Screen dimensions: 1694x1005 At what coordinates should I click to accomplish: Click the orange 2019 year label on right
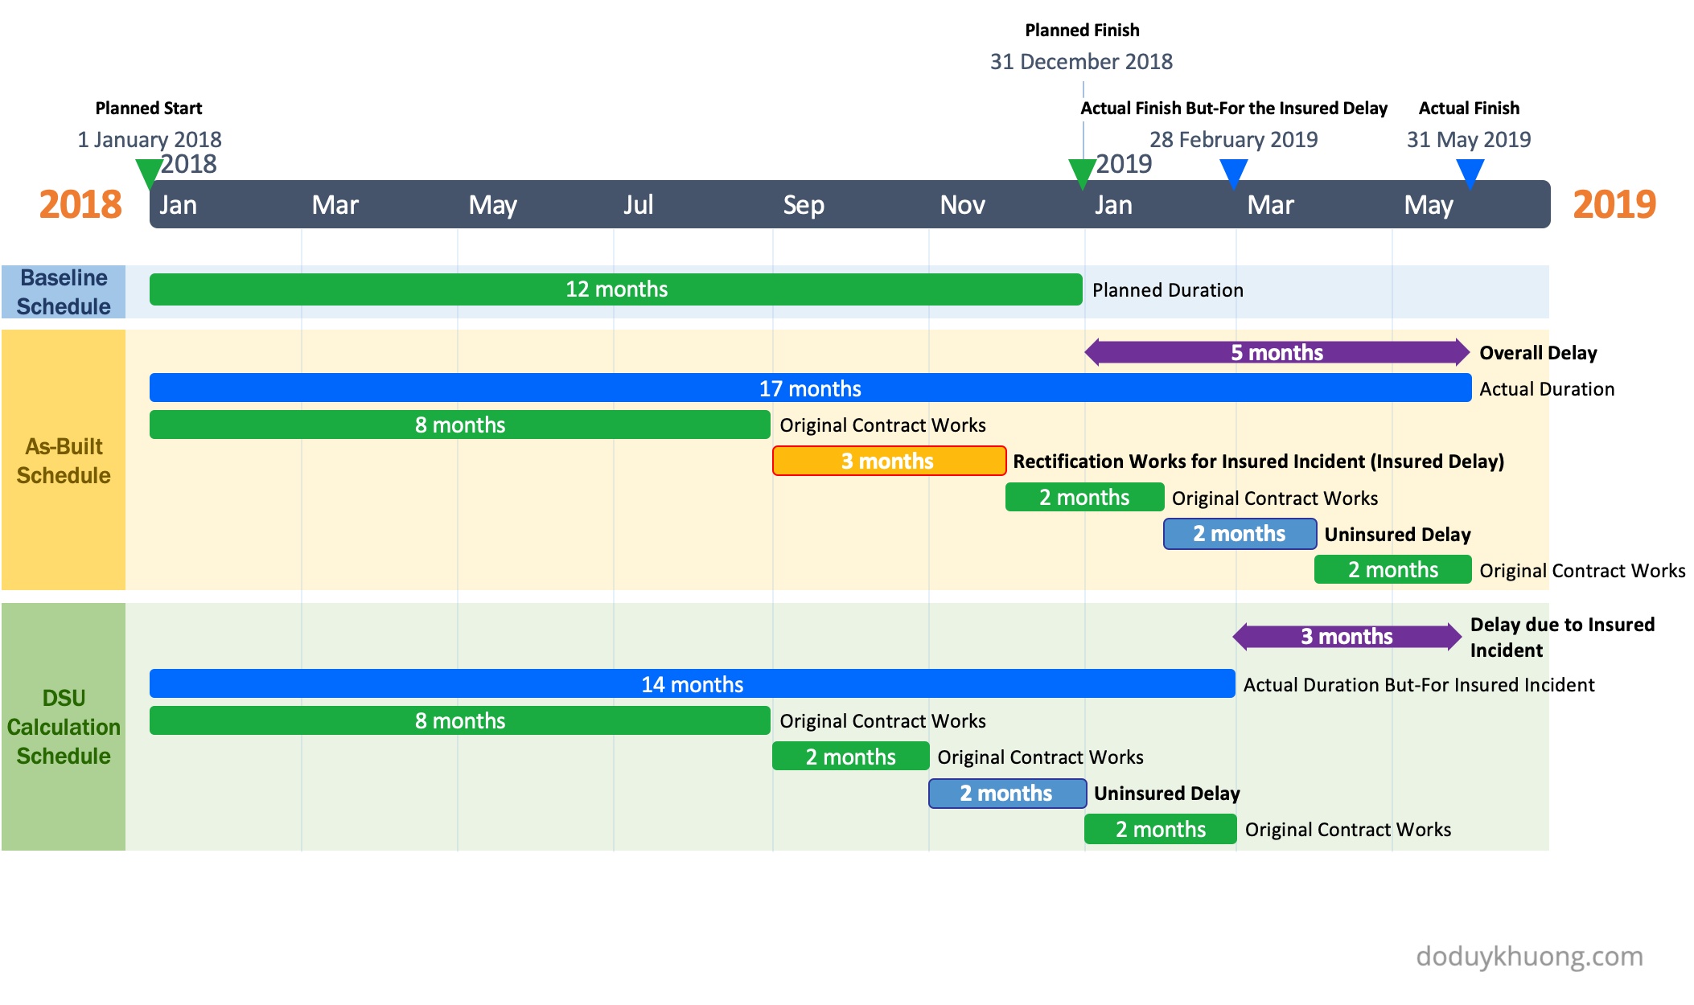pos(1614,204)
